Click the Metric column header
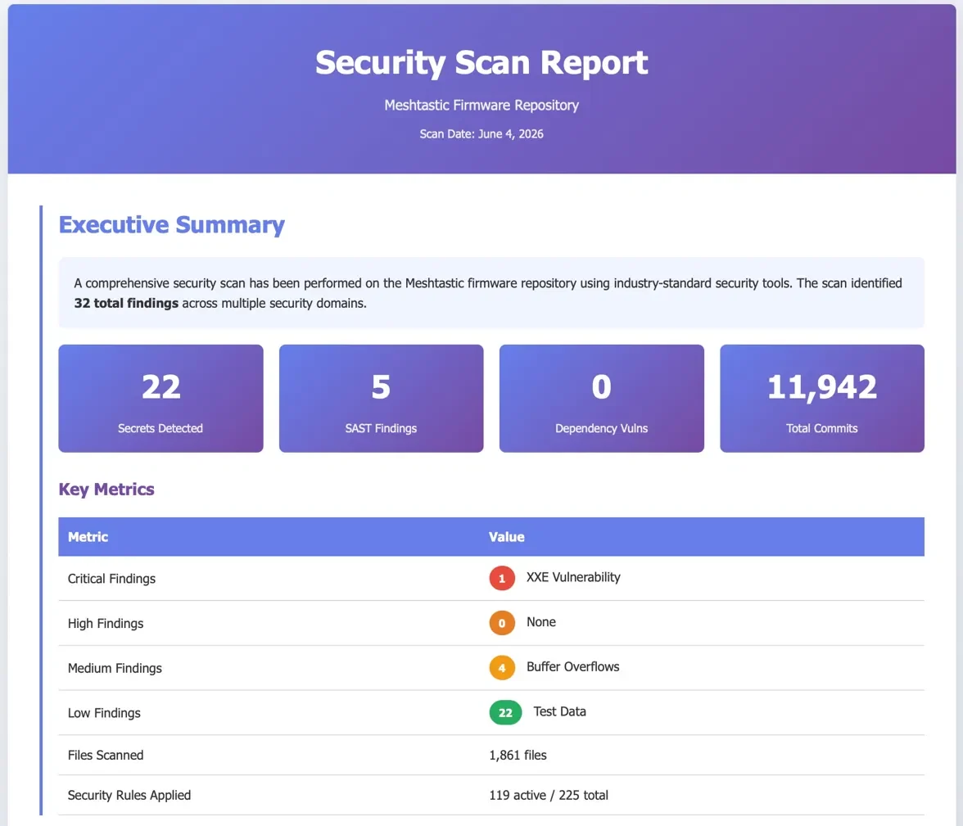Image resolution: width=963 pixels, height=826 pixels. click(x=88, y=537)
